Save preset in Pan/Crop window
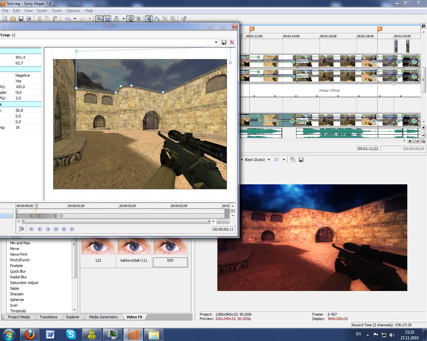427x341 pixels. click(x=224, y=42)
